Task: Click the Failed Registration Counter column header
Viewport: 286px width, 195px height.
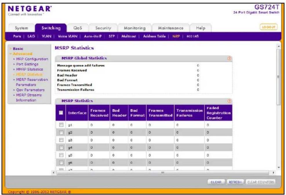Action: (218, 113)
